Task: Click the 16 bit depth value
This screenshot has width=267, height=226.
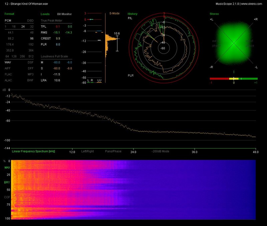Action: pyautogui.click(x=14, y=27)
